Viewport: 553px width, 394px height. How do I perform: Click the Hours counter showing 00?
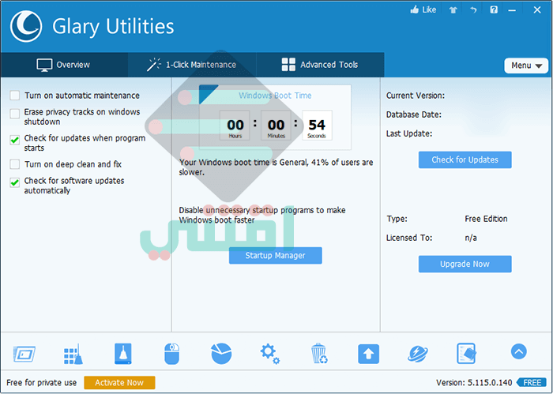point(235,126)
